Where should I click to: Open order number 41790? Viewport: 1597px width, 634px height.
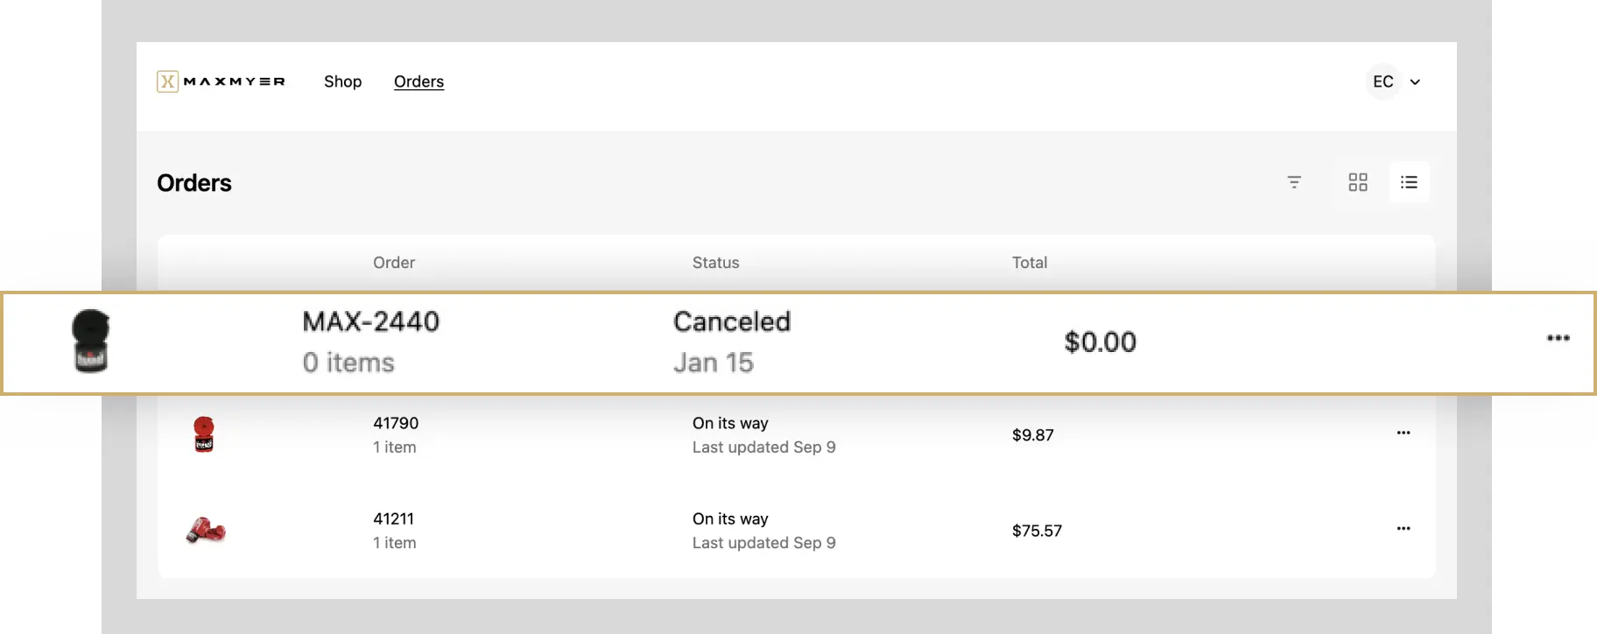pyautogui.click(x=396, y=423)
